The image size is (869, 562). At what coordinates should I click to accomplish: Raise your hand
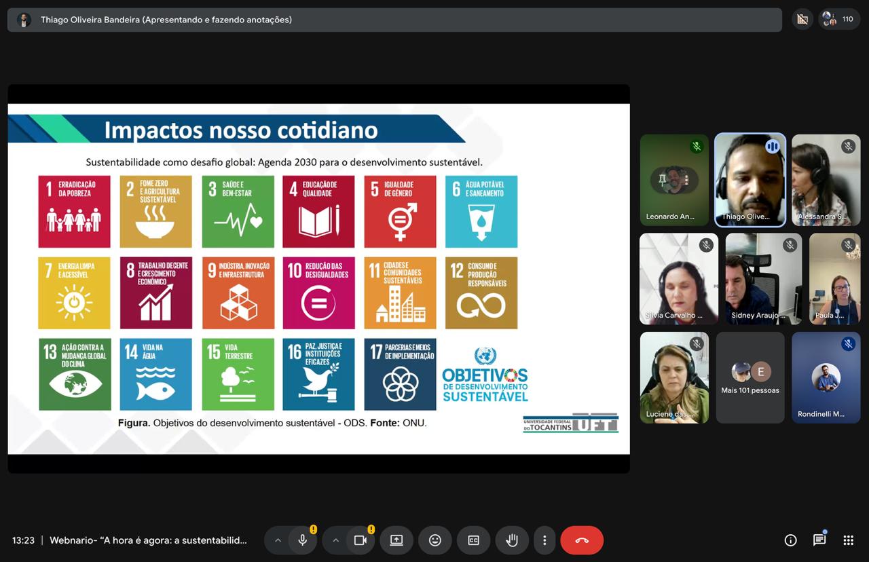[512, 540]
